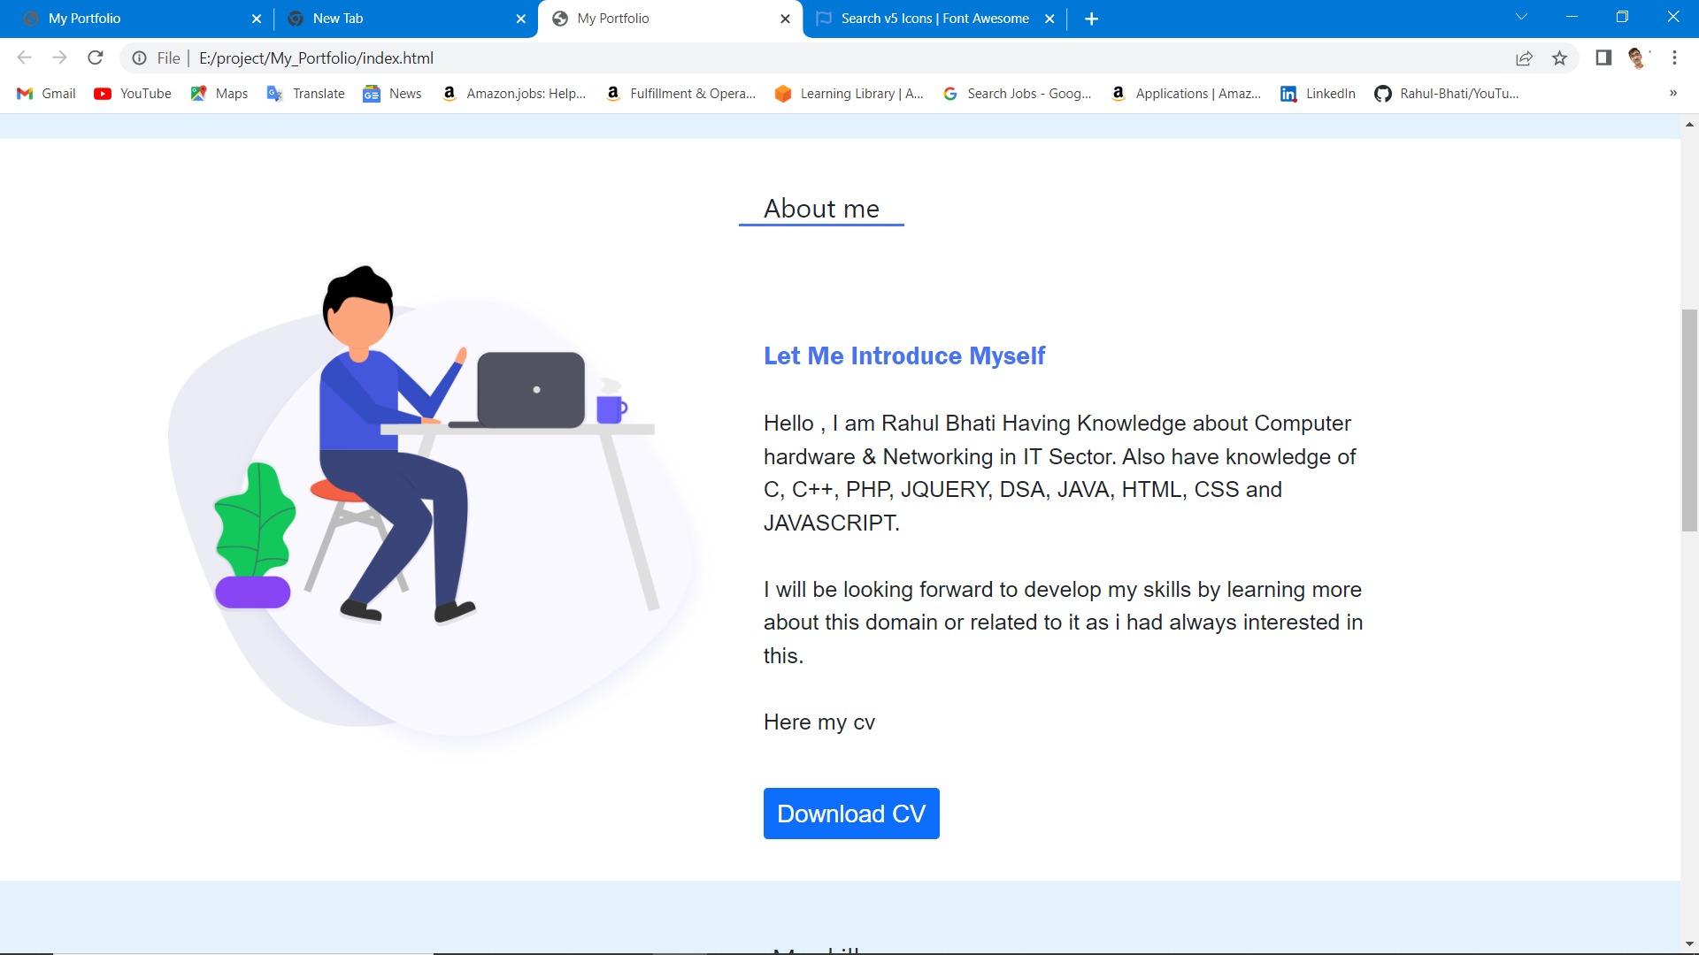
Task: Click the share page icon
Action: pyautogui.click(x=1524, y=57)
